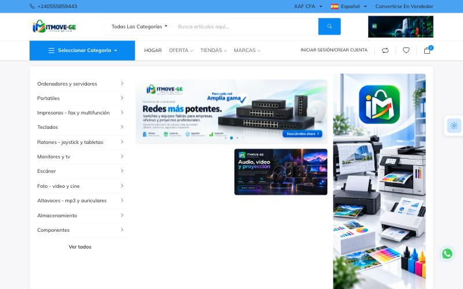Open the OFERTA menu
This screenshot has width=463, height=289.
[x=181, y=50]
